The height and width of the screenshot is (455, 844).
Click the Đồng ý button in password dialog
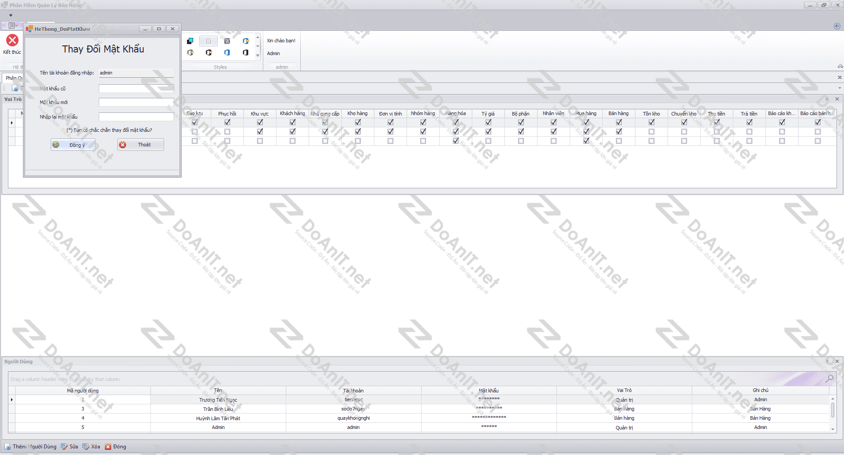point(73,145)
